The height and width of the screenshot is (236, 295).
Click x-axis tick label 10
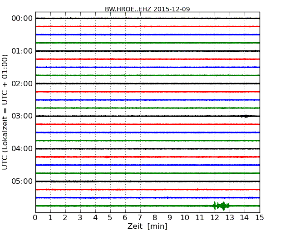tap(185, 218)
